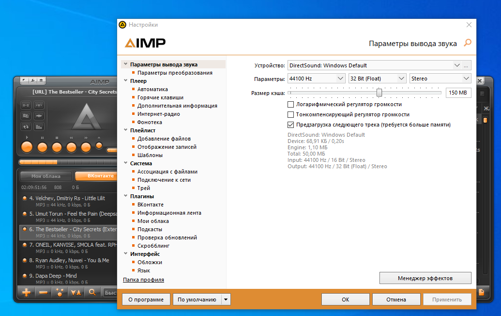Click the 150 MB cache size field

pos(458,93)
